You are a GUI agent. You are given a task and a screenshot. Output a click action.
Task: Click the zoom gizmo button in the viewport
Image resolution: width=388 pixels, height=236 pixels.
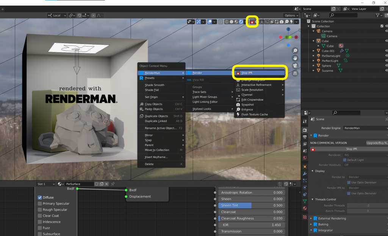(x=295, y=51)
